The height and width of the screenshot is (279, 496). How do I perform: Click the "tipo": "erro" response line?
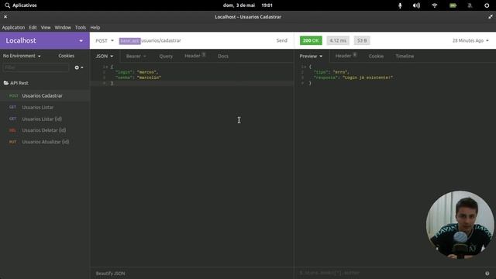331,72
